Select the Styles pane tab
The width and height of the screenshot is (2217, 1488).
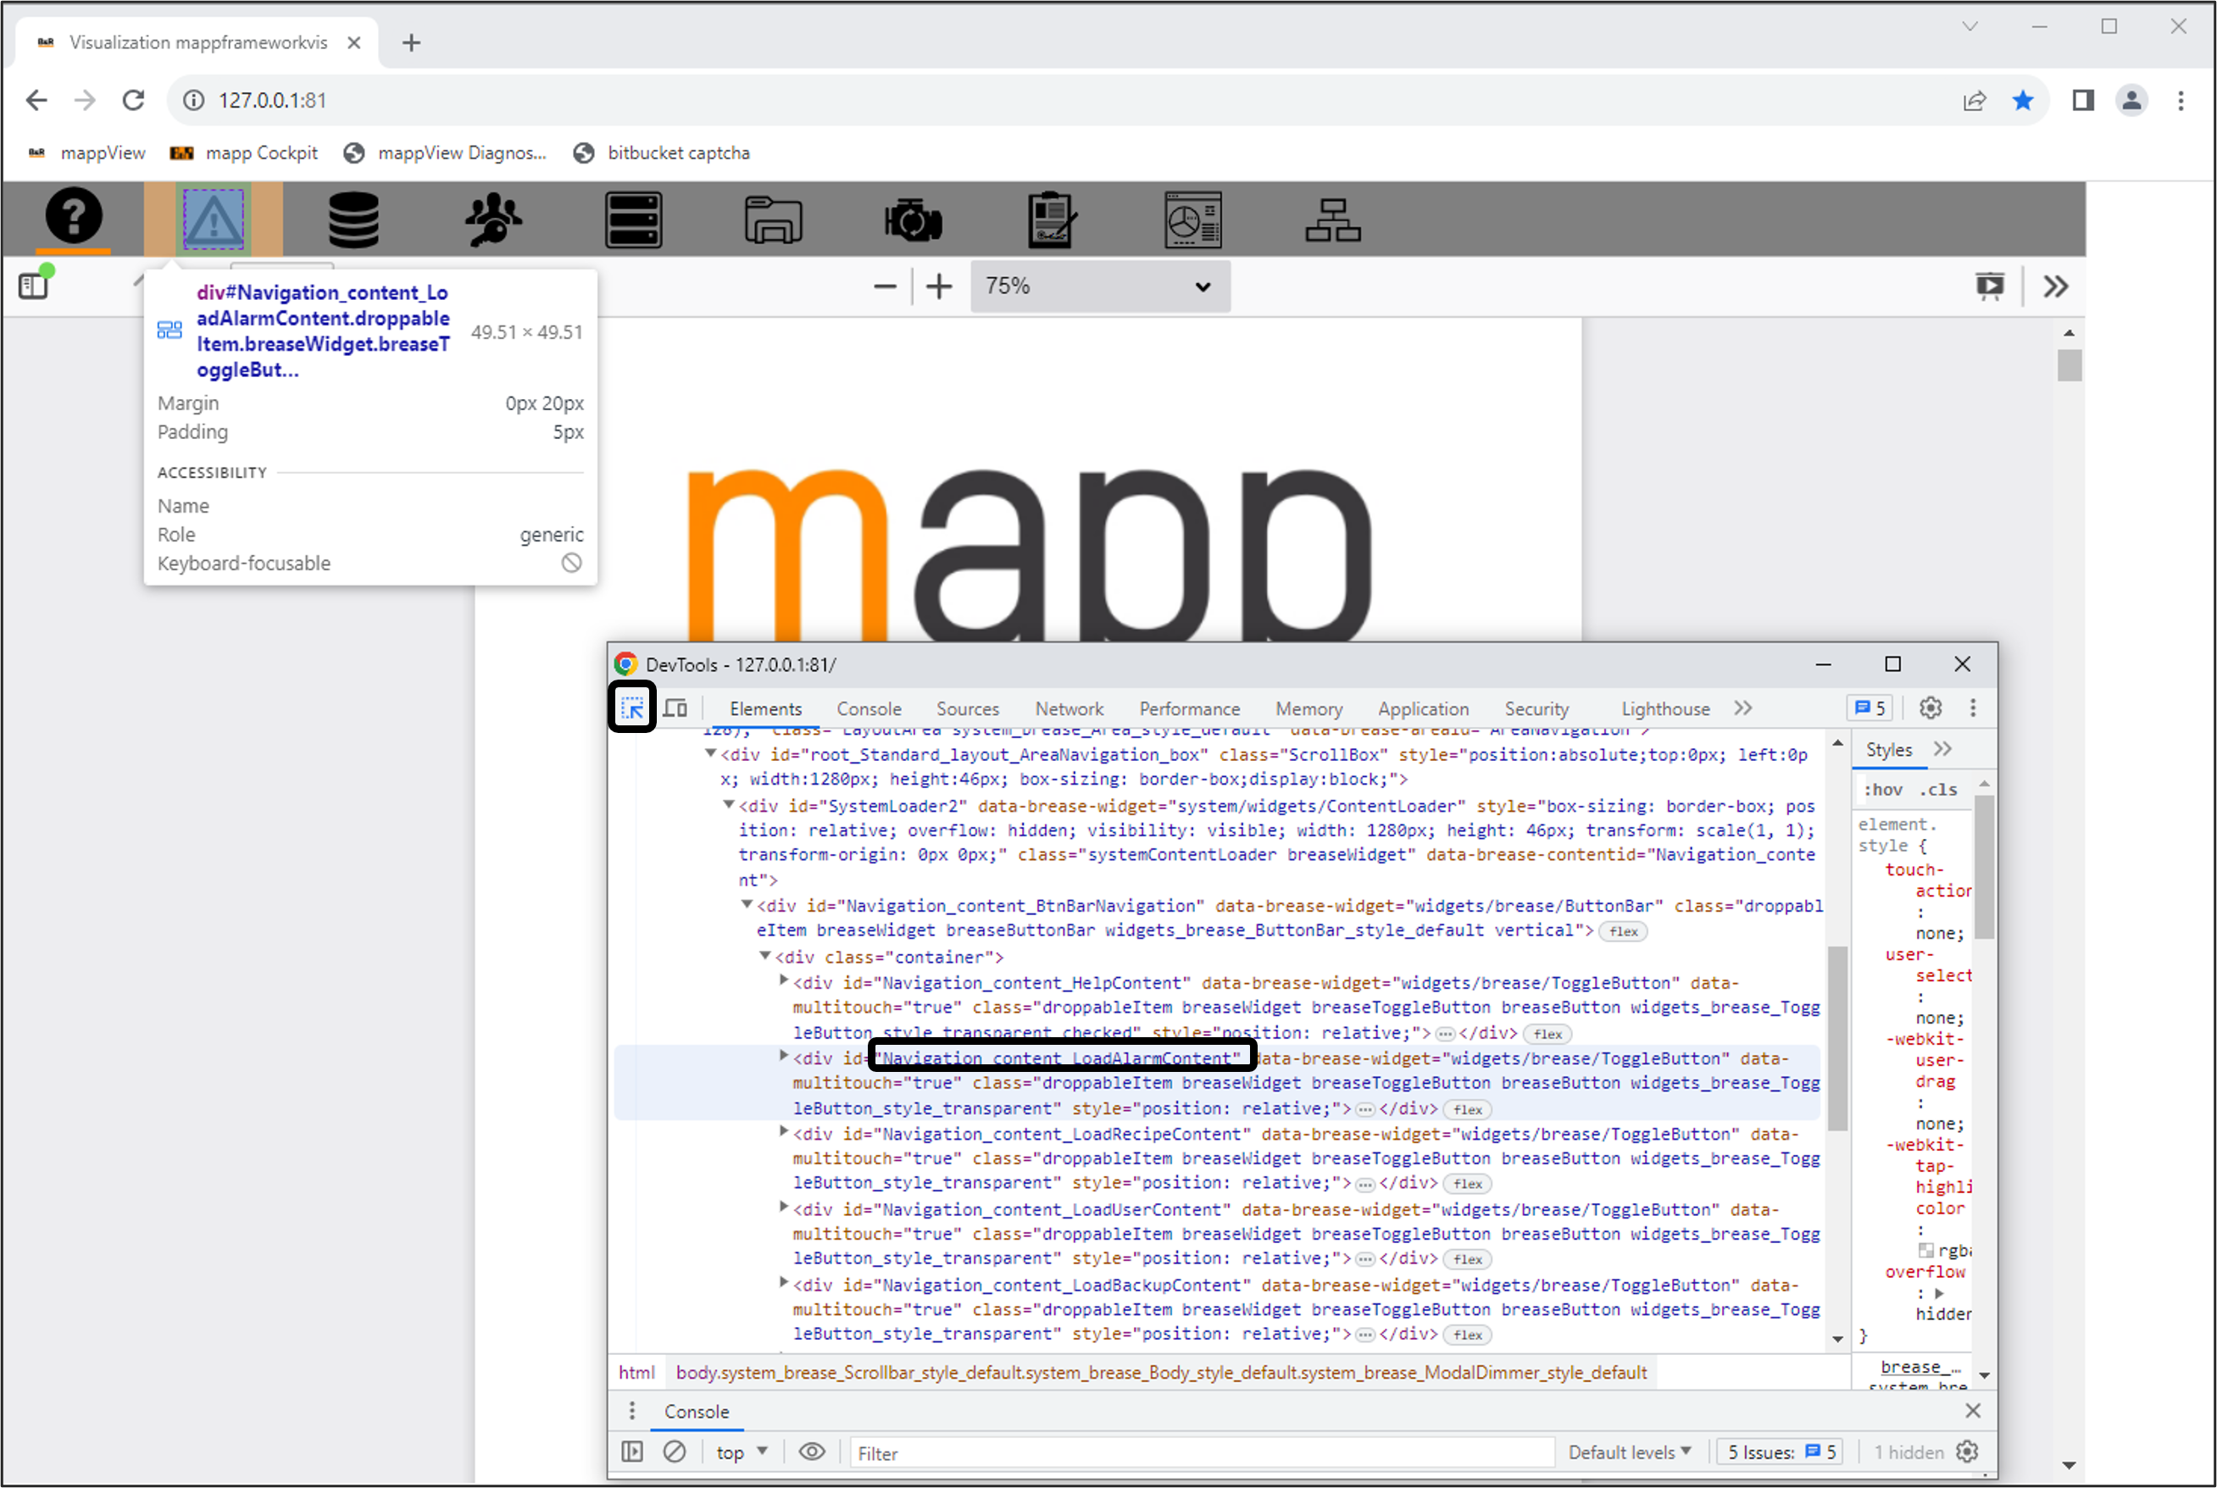click(x=1889, y=750)
